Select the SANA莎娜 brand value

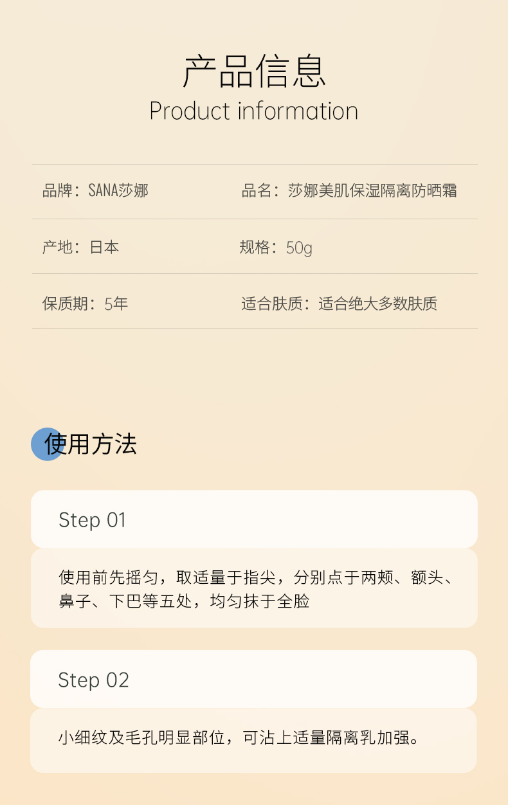[118, 191]
